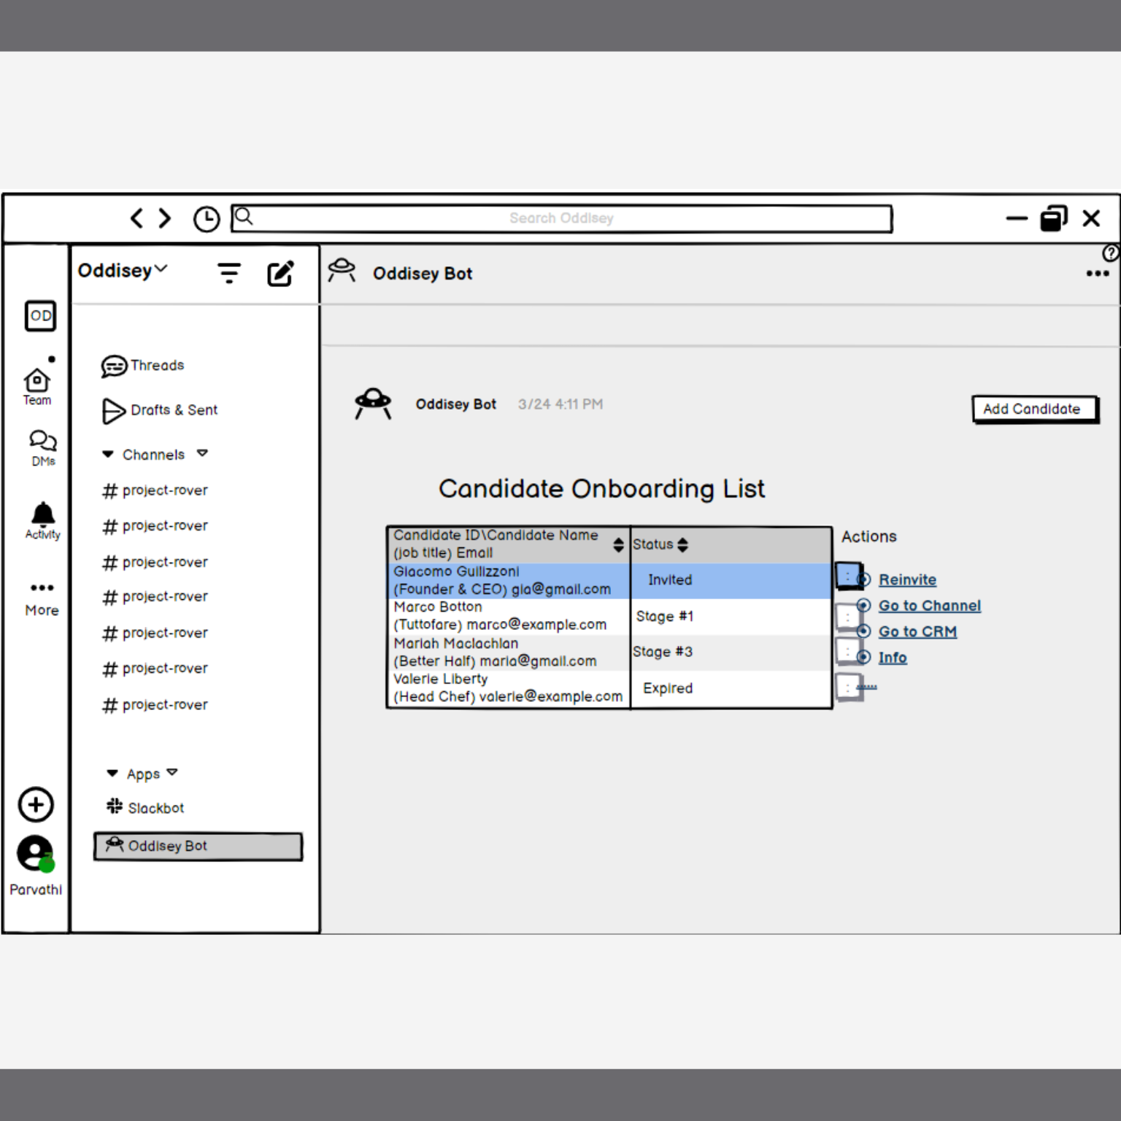Open the action menu for Valerie's row
Viewport: 1121px width, 1121px height.
pyautogui.click(x=848, y=687)
